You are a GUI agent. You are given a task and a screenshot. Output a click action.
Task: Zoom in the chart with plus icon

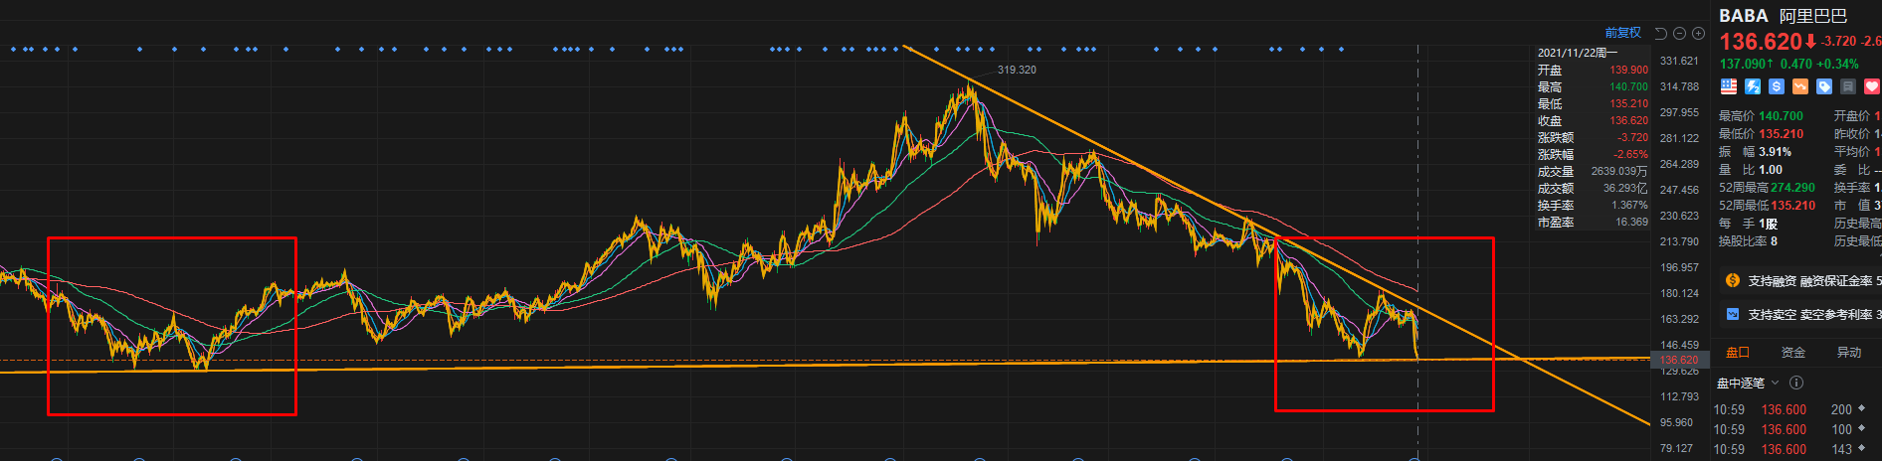pyautogui.click(x=1698, y=33)
